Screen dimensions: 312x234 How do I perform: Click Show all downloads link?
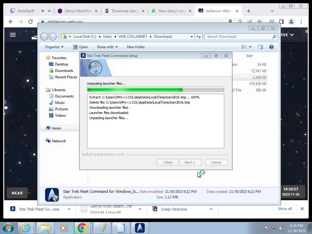click(285, 208)
